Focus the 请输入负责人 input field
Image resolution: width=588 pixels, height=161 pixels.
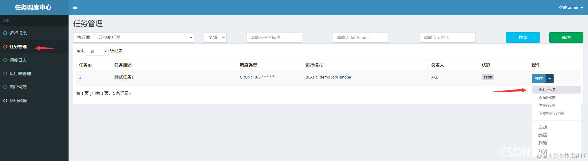point(448,37)
